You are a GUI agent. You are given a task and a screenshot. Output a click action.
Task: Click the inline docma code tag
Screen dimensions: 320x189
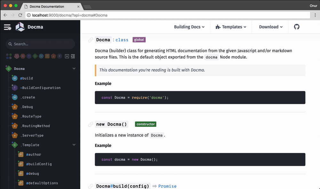[212, 57]
